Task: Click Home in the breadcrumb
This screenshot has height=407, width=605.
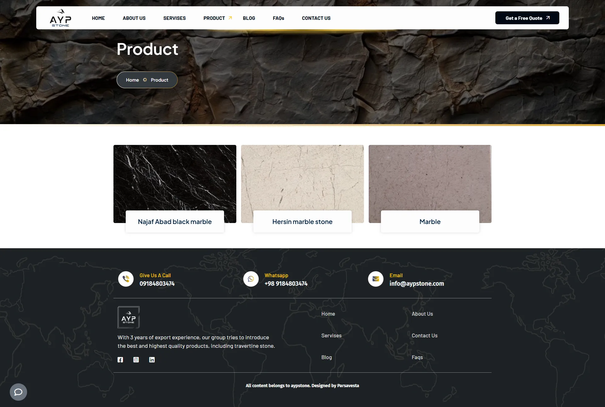Action: tap(132, 80)
